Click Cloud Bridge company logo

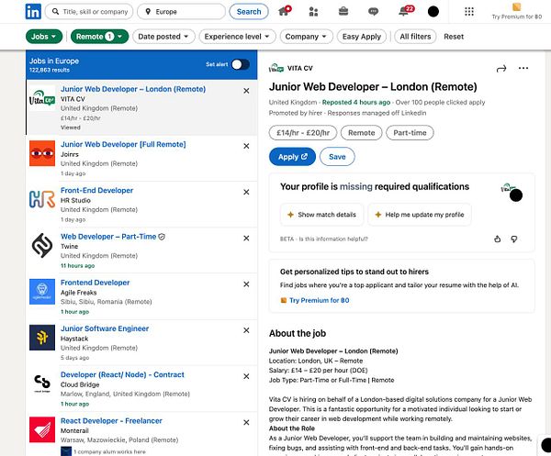point(42,384)
